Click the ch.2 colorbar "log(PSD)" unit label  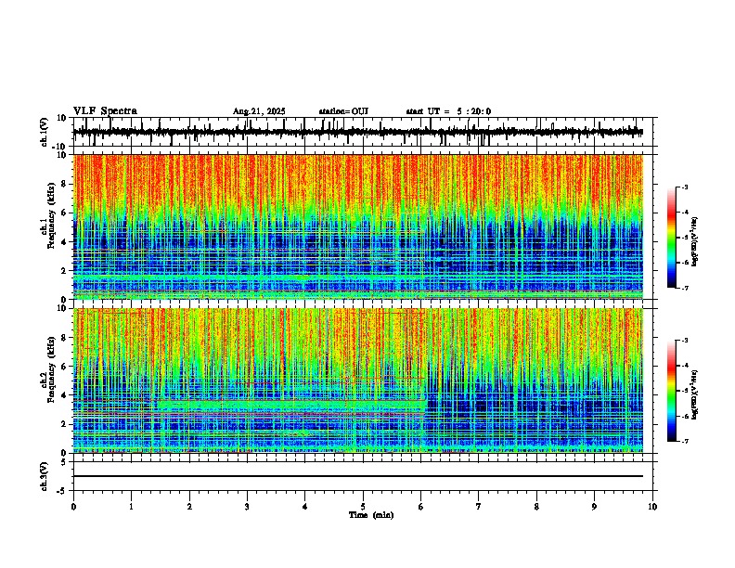coord(694,394)
